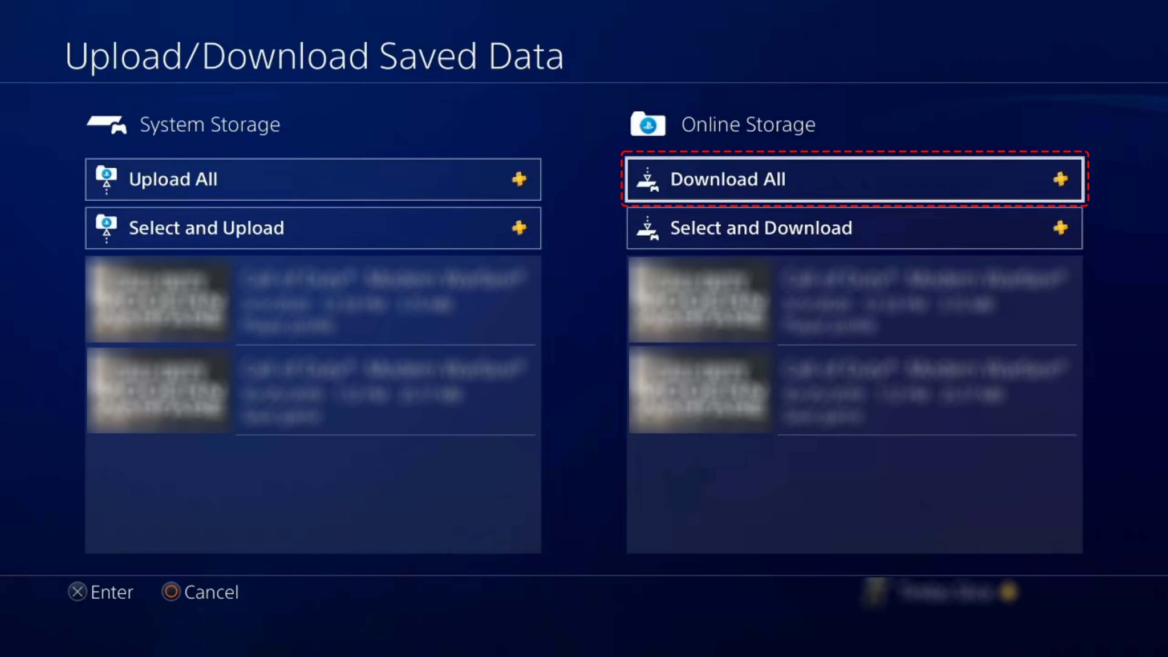This screenshot has width=1168, height=657.
Task: Toggle the yellow plus on Select and Upload
Action: [x=519, y=228]
